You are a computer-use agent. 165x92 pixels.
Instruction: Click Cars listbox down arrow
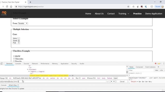19,43
